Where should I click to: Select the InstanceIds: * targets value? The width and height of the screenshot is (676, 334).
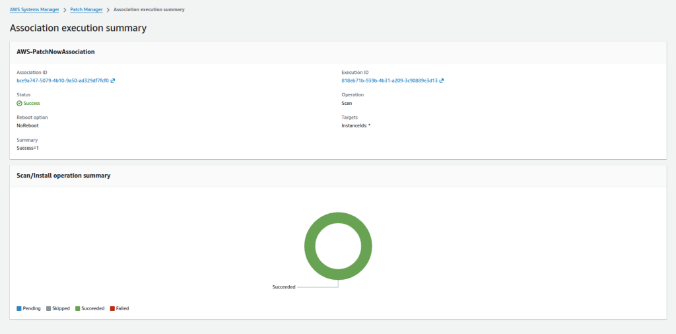[356, 125]
